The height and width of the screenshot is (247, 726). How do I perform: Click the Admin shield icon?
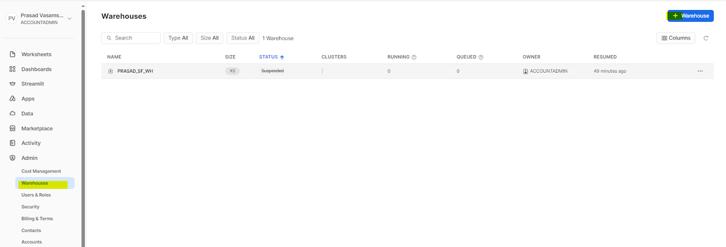click(x=13, y=158)
